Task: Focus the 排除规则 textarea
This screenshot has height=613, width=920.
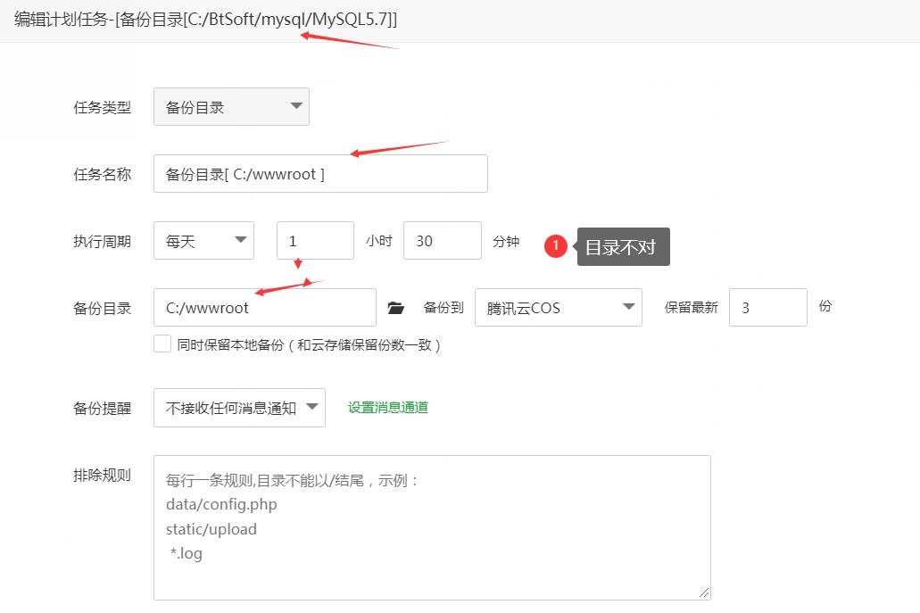Action: [432, 527]
